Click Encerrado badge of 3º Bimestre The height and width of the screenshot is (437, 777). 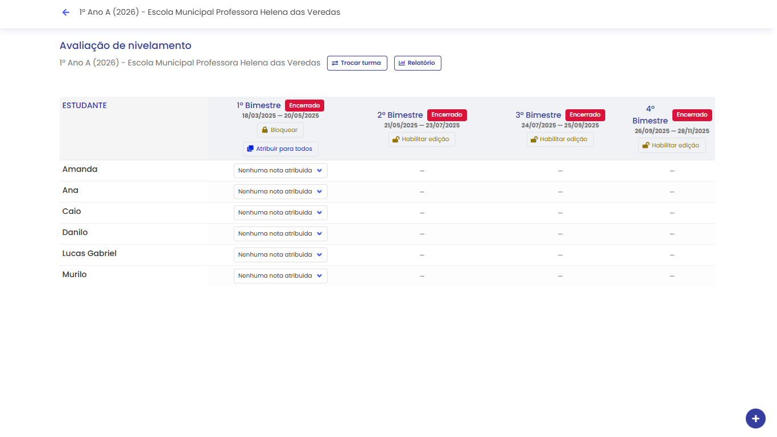pos(585,115)
